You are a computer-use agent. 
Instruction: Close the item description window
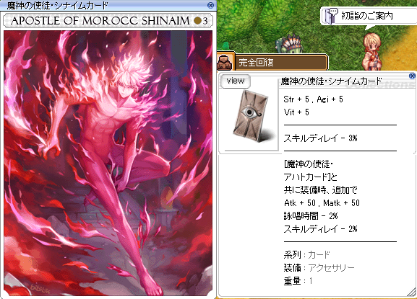coord(412,76)
